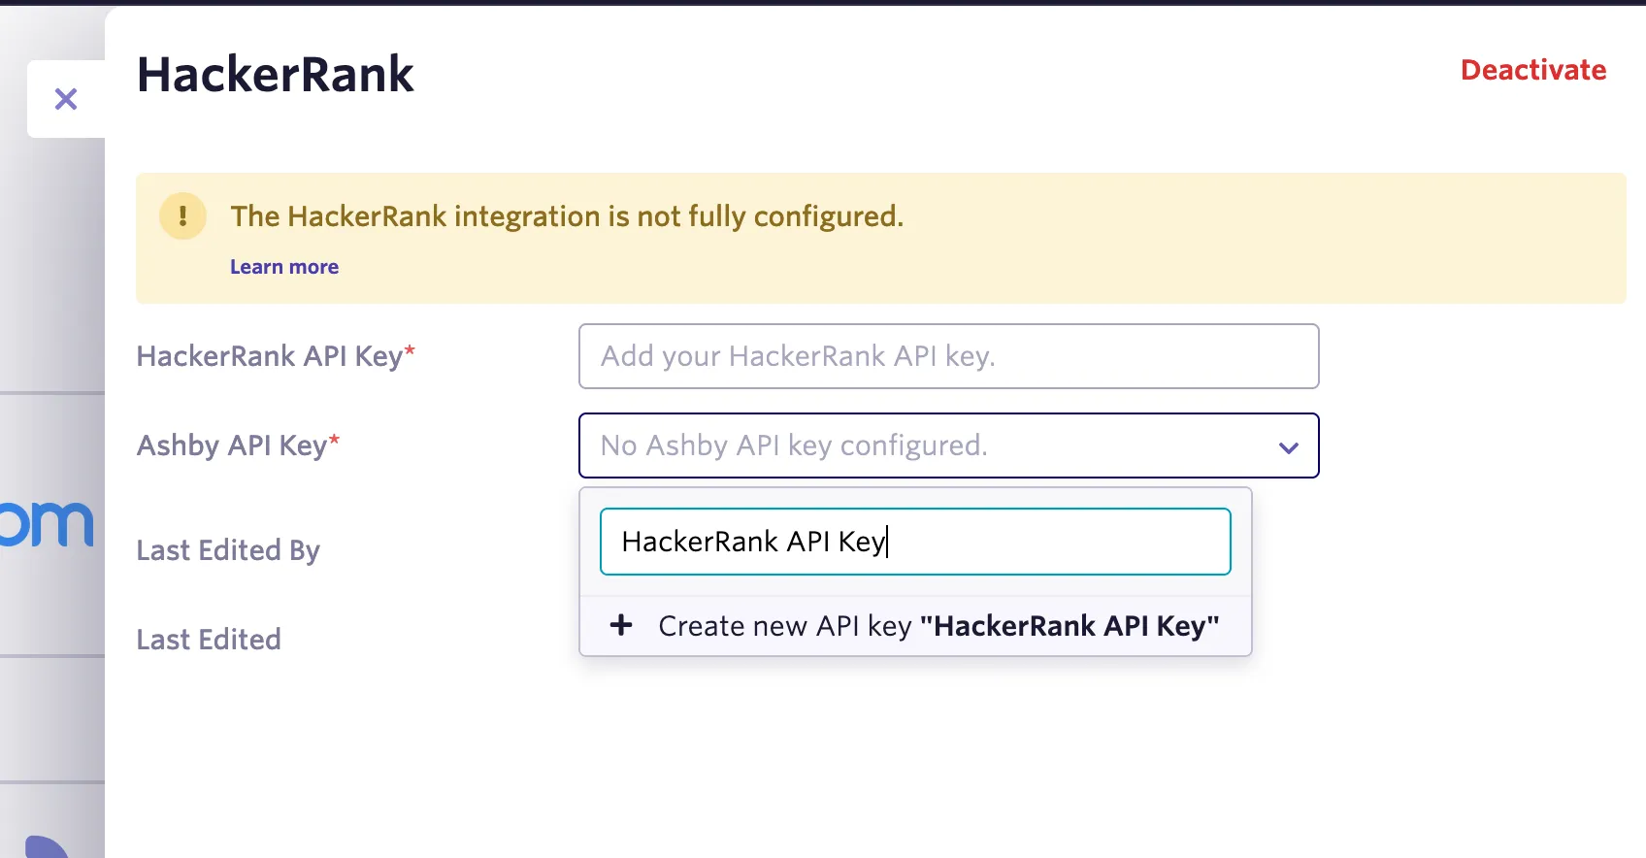Click the Last Edited label
The height and width of the screenshot is (858, 1646).
tap(209, 640)
